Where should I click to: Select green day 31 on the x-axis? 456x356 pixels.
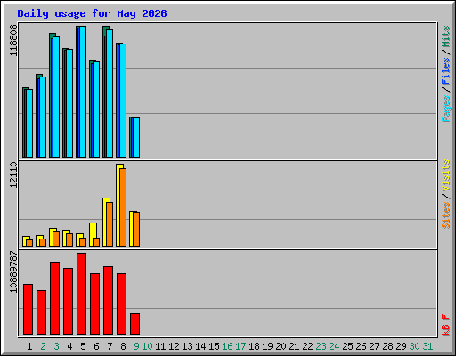[427, 346]
